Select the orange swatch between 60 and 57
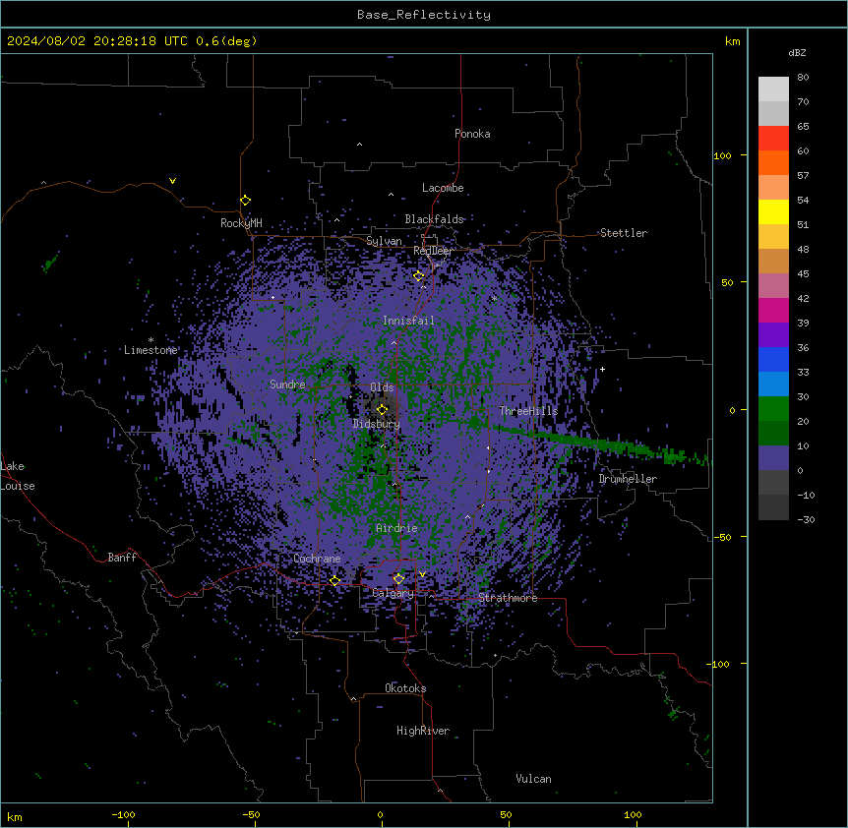The height and width of the screenshot is (828, 848). [x=773, y=162]
